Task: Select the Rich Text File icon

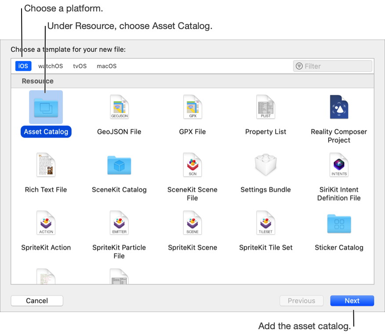Action: tap(46, 165)
